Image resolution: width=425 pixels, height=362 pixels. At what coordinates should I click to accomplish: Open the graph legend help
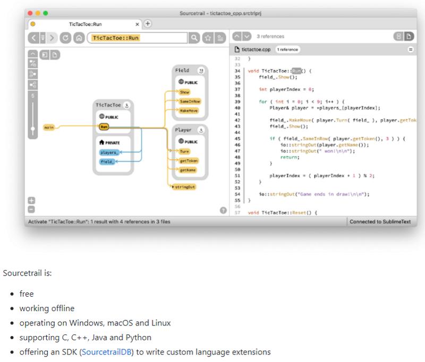point(223,210)
